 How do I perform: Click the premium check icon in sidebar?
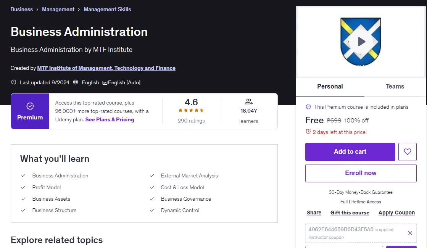pyautogui.click(x=308, y=107)
